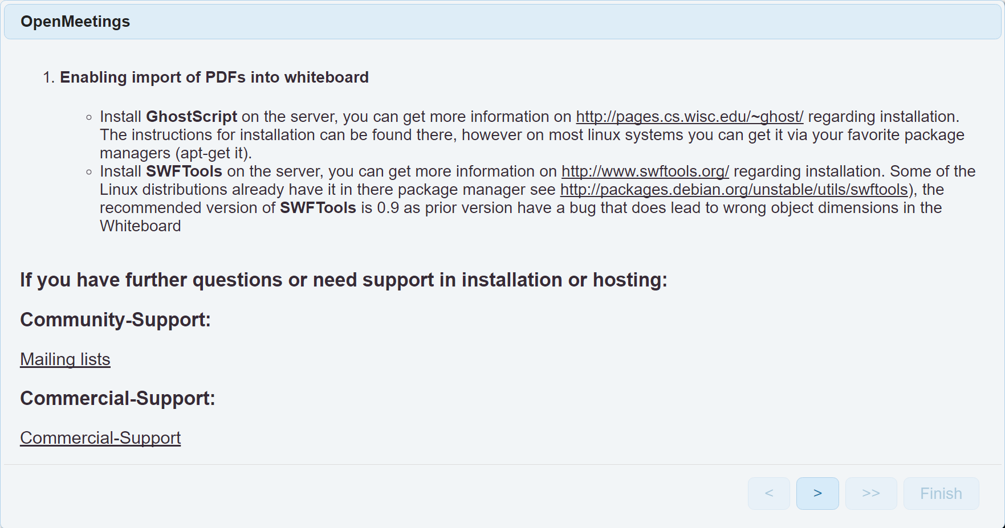Click the bold 'Commercial-Support:' heading
The width and height of the screenshot is (1005, 528).
point(117,399)
